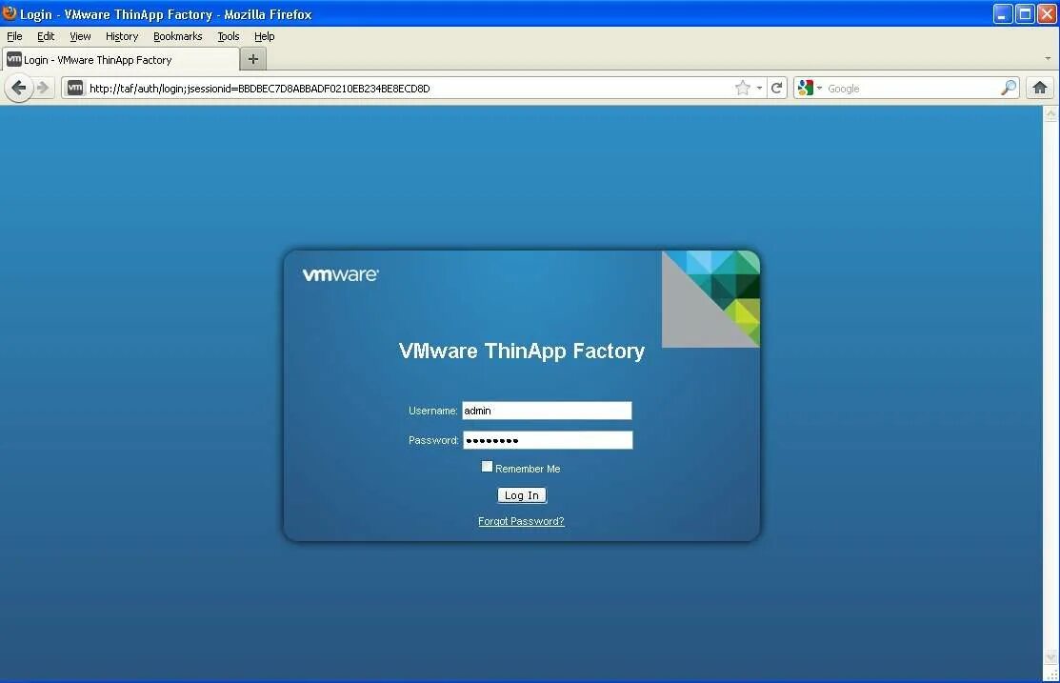Enable the Remember Me checkbox
The height and width of the screenshot is (683, 1060).
pos(487,467)
